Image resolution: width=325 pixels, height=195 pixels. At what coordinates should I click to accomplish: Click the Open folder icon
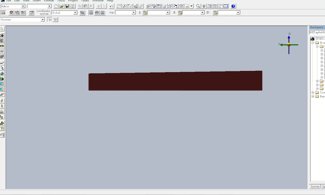click(x=61, y=6)
